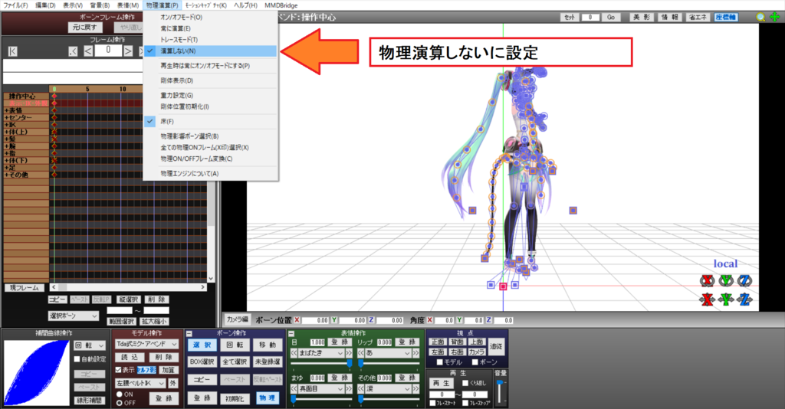Viewport: 785px width, 409px height.
Task: Select the 操作中心 keyframe at frame 0
Action: (54, 96)
